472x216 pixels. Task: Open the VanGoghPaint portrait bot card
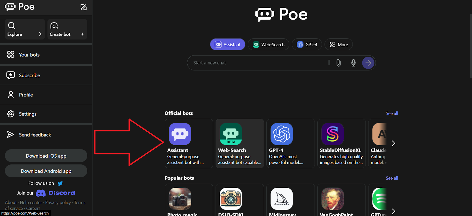point(342,200)
